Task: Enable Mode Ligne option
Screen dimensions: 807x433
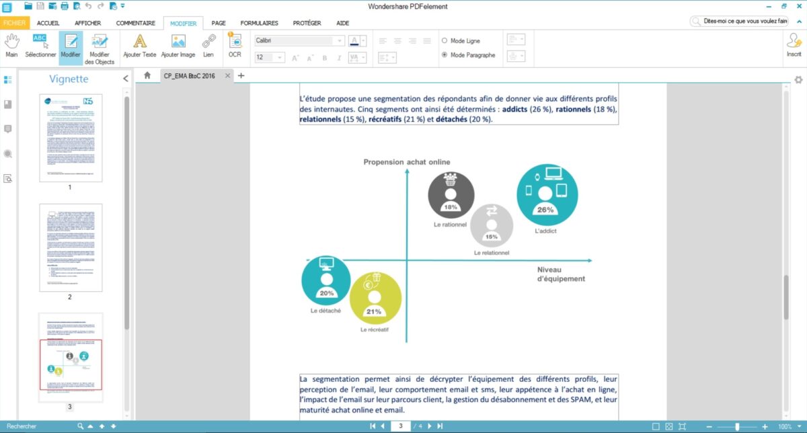Action: point(445,41)
